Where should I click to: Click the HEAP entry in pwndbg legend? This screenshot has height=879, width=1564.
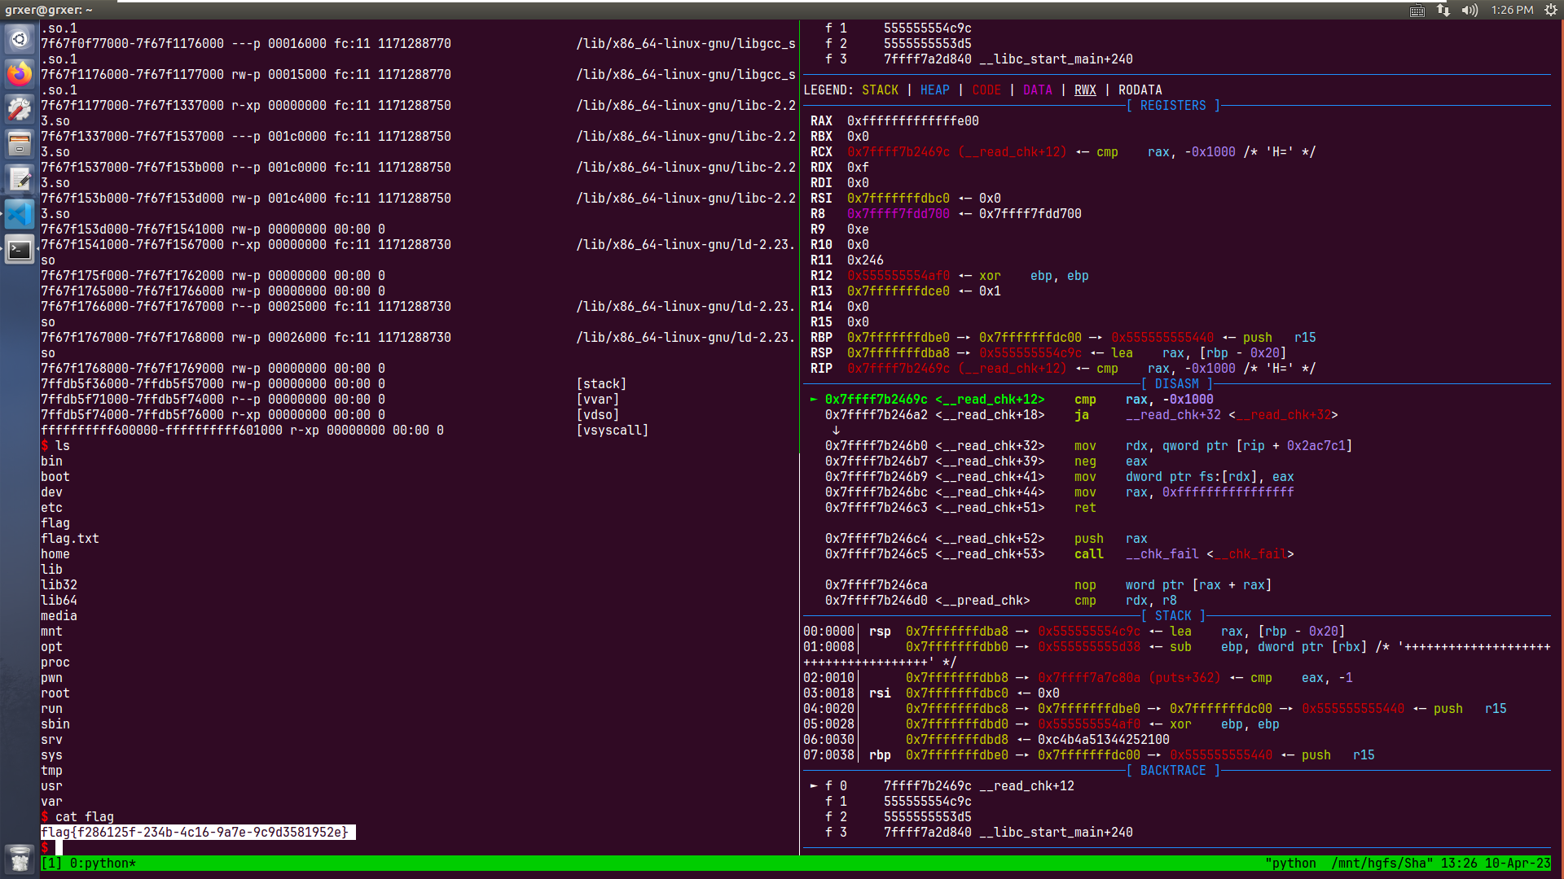point(935,90)
